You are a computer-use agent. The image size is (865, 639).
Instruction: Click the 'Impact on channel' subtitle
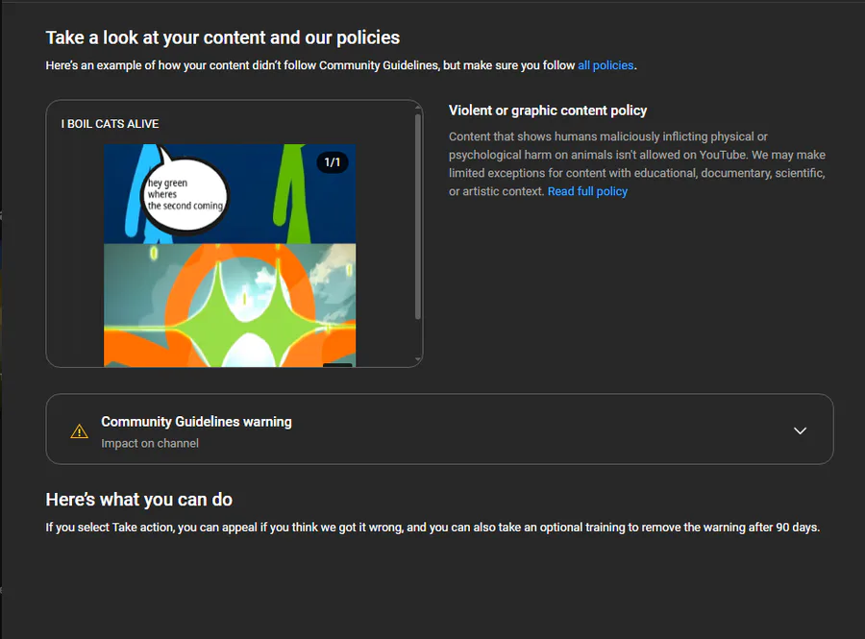click(x=150, y=443)
